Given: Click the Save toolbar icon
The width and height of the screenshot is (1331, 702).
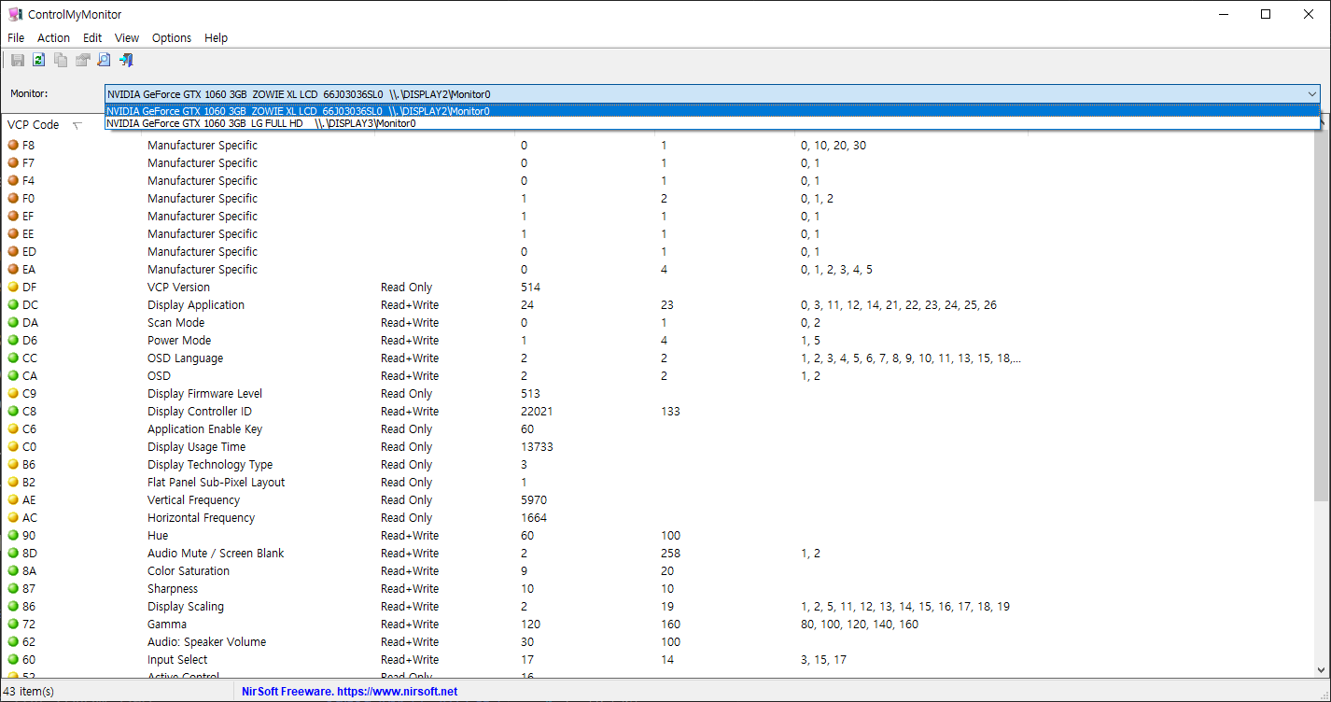Looking at the screenshot, I should tap(18, 61).
